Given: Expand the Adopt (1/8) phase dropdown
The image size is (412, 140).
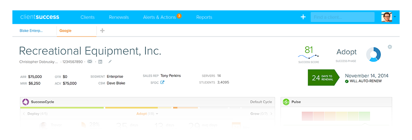Looking at the screenshot, I should click(x=147, y=114).
